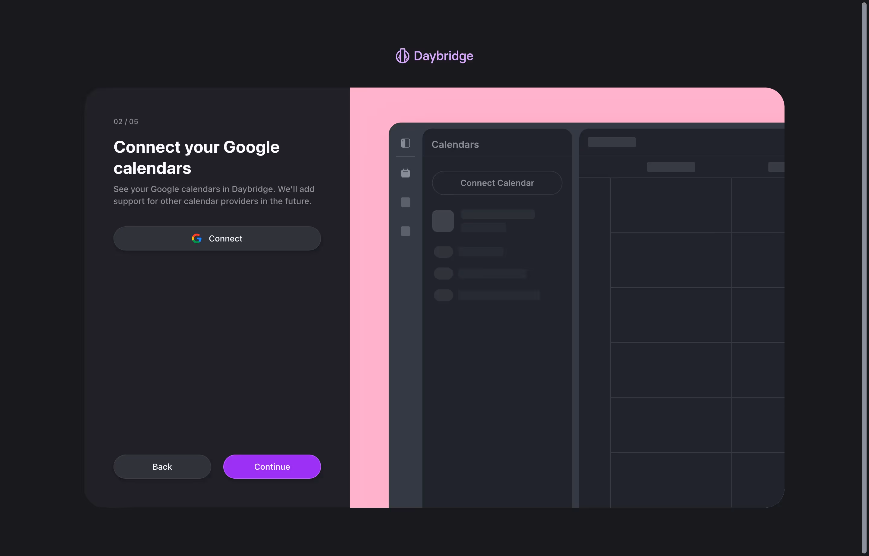Click the calendar avatar square under Connect Calendar
The width and height of the screenshot is (869, 556).
[x=442, y=221]
